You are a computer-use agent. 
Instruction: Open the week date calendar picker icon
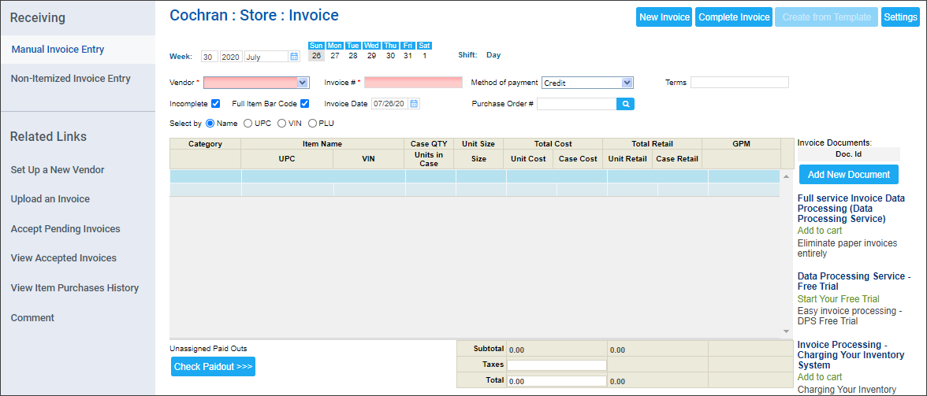coord(294,57)
